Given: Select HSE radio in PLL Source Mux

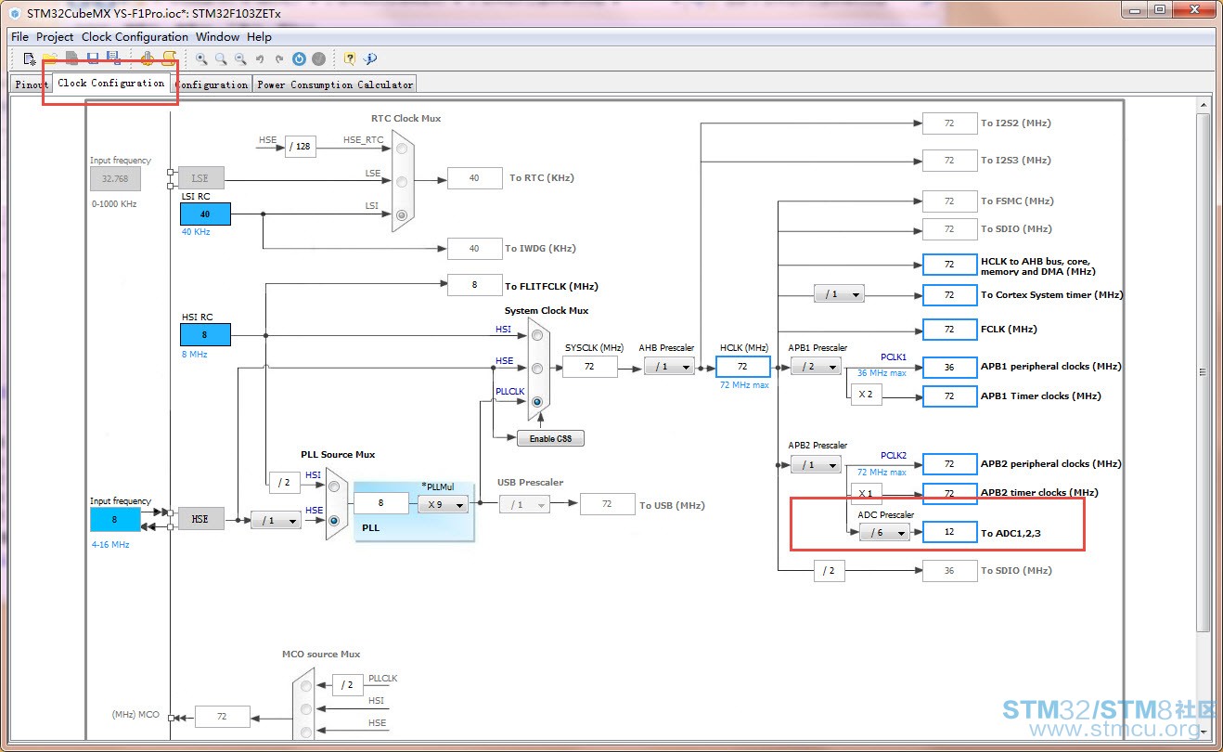Looking at the screenshot, I should (334, 521).
